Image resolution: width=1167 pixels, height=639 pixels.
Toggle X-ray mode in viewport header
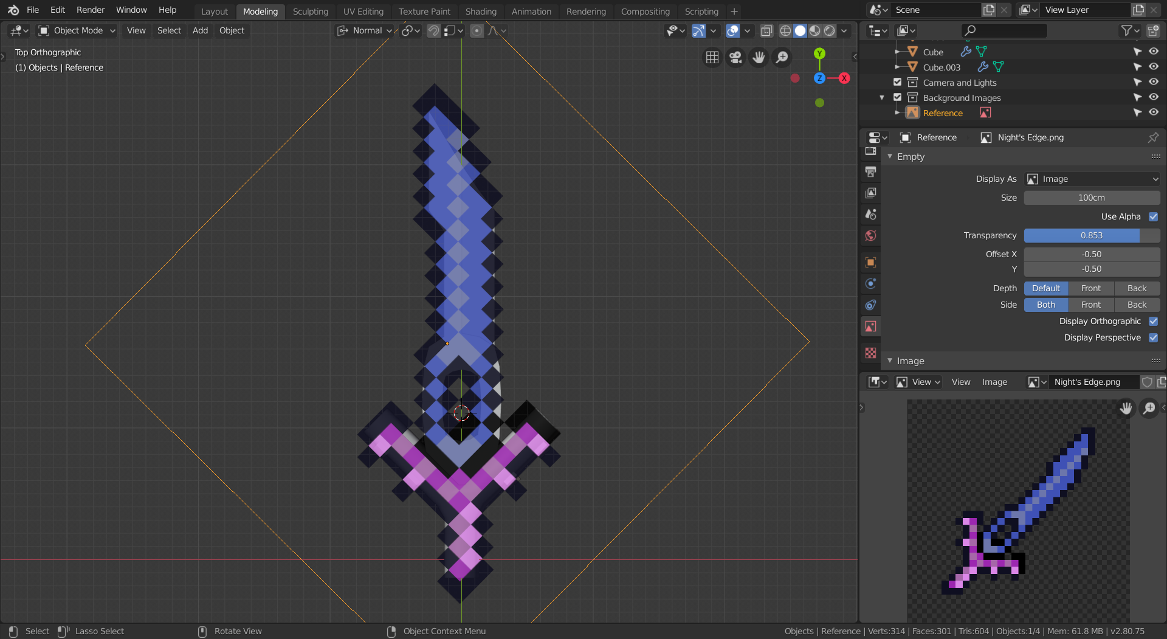[x=766, y=30]
